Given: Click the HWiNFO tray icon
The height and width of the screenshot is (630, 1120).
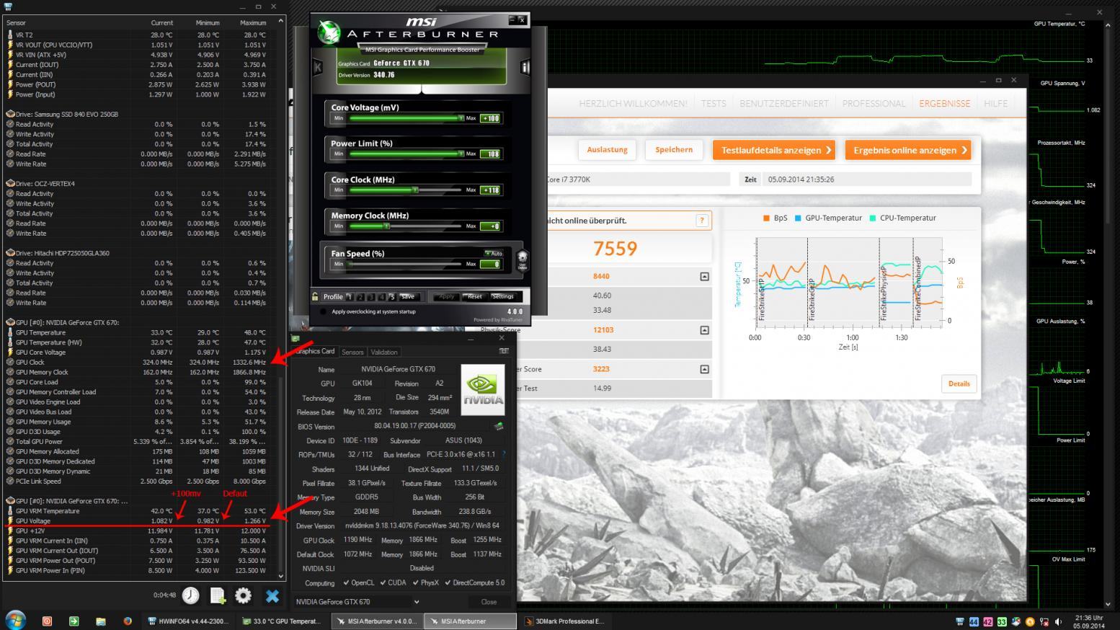Looking at the screenshot, I should (x=960, y=621).
